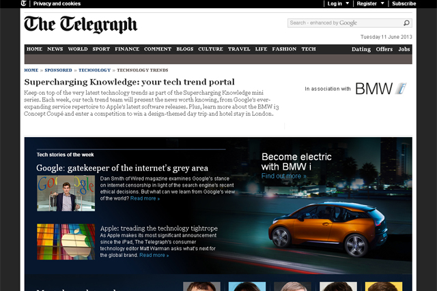This screenshot has height=291, width=437.
Task: Expand the Log in dropdown arrow
Action: point(348,3)
